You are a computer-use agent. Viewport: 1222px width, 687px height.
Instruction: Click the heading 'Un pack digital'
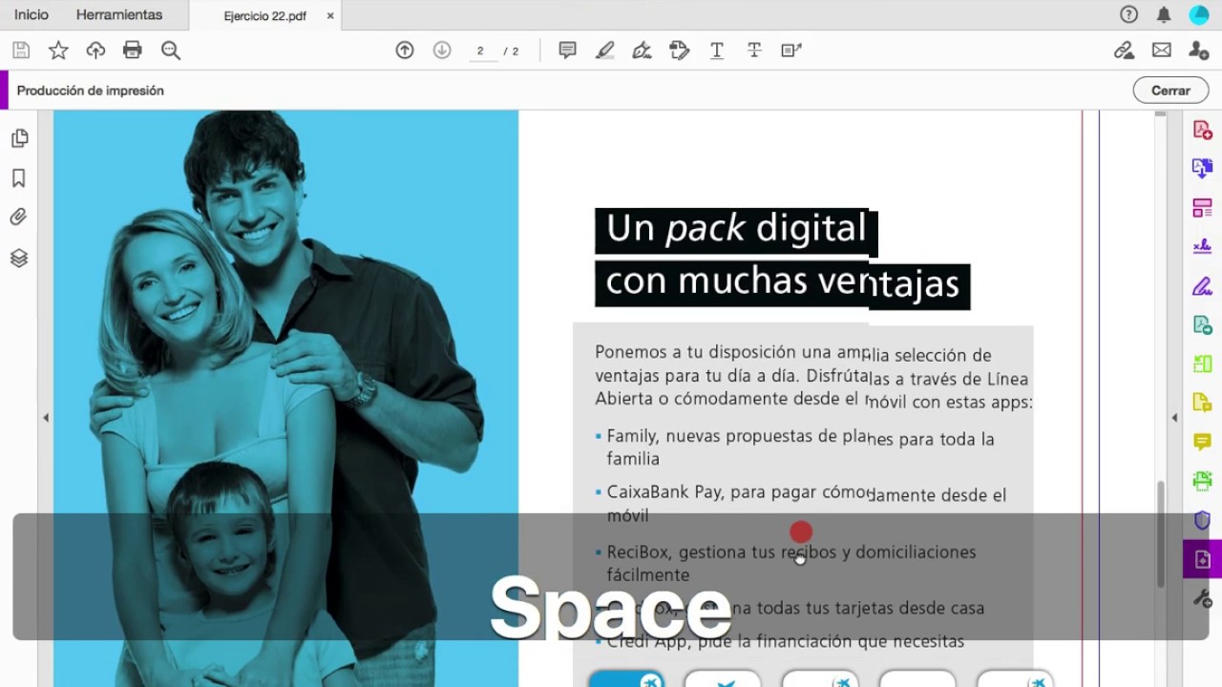[x=736, y=229]
